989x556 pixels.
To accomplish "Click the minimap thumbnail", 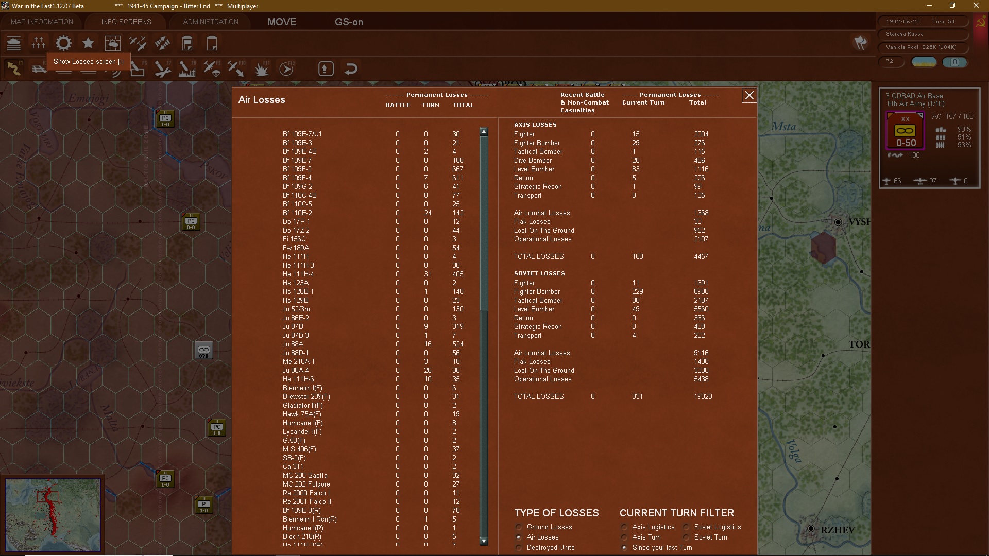I will 53,515.
